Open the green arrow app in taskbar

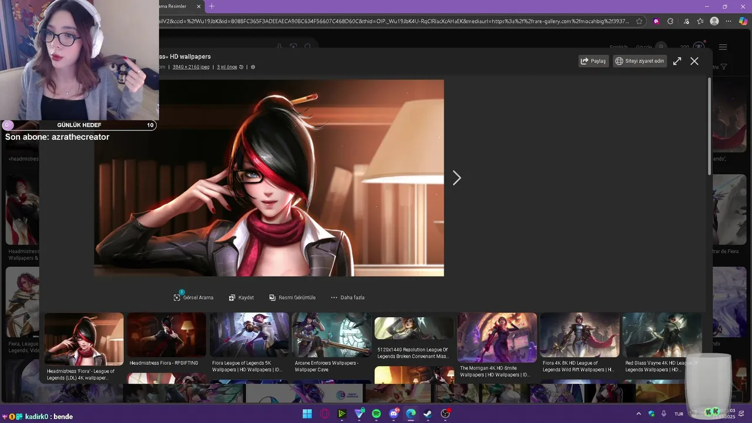click(342, 414)
